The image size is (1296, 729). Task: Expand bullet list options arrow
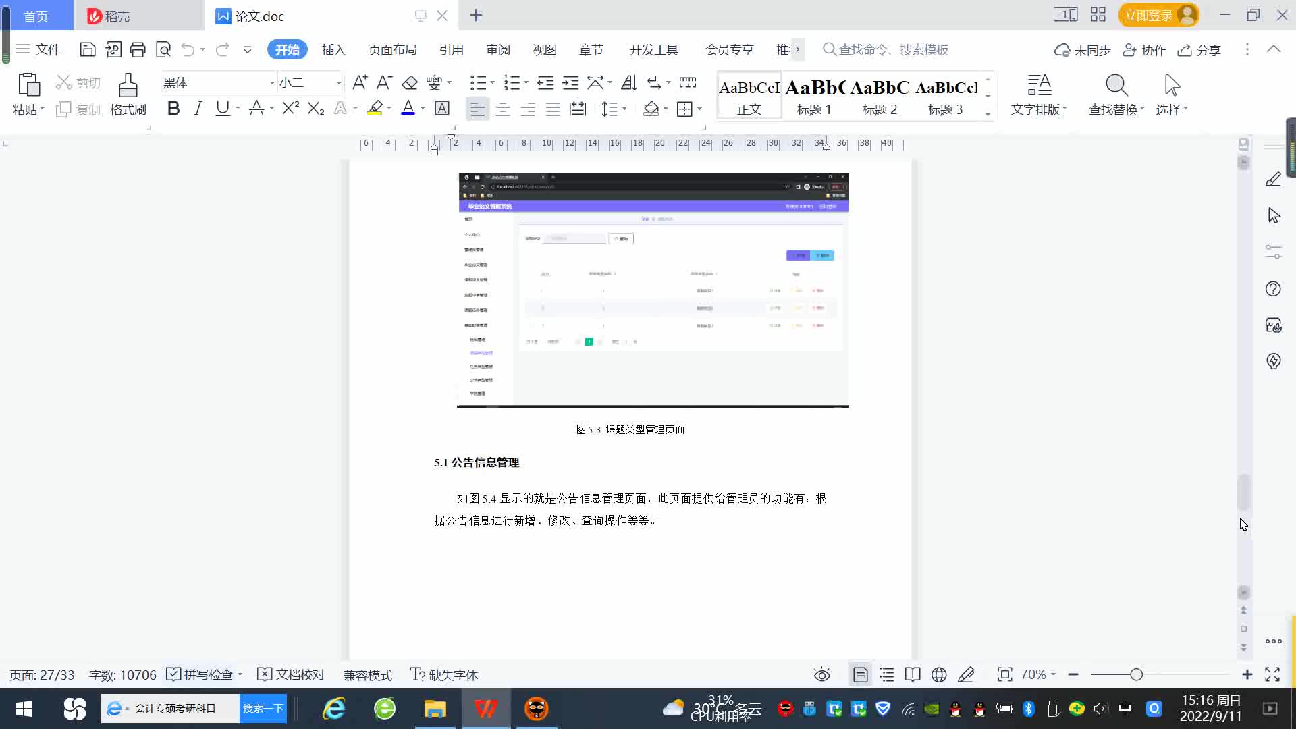[492, 83]
